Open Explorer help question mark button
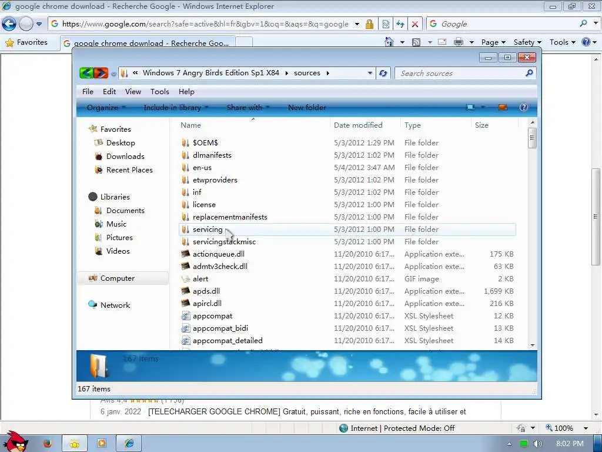Viewport: 602px width, 452px height. tap(523, 107)
